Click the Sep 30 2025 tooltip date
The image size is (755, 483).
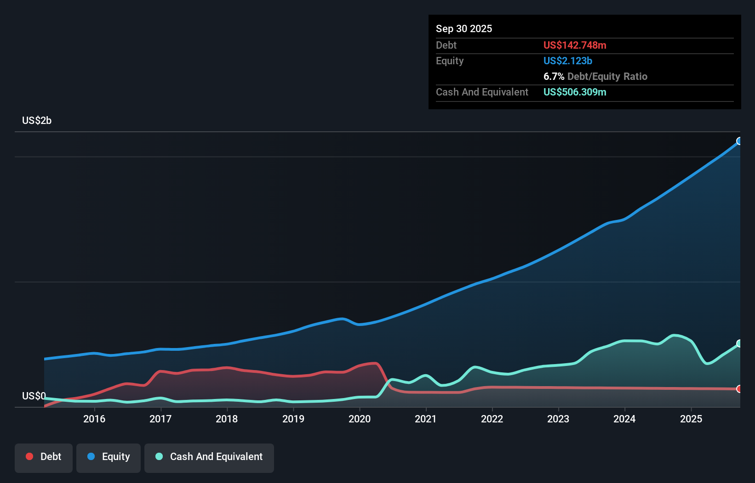[x=464, y=28]
